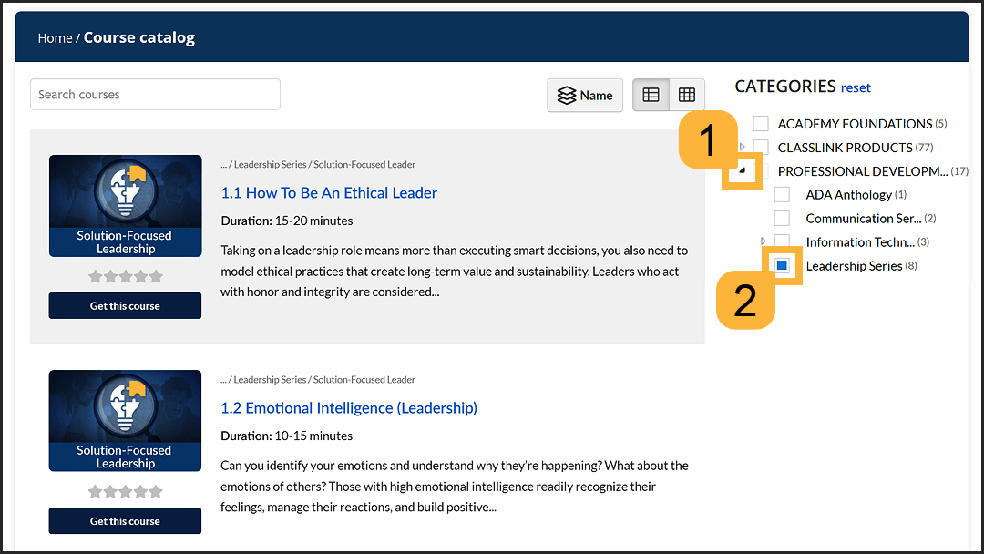Get this course for How To Be An Ethical Leader
The width and height of the screenshot is (984, 554).
[125, 305]
